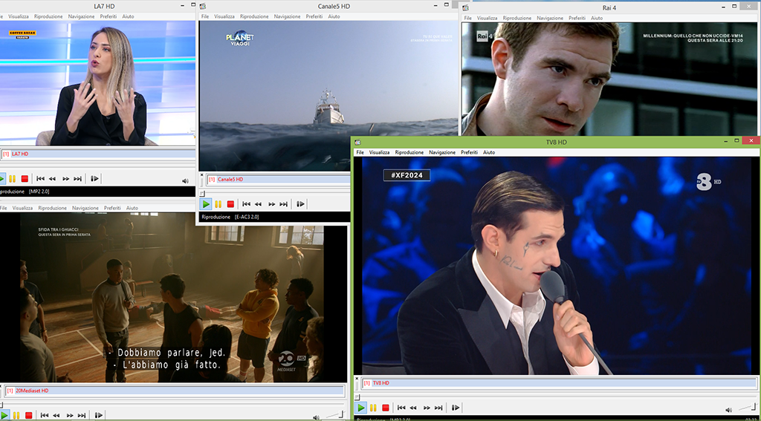Stop playback in the LA7 HD window
The image size is (761, 421).
click(x=25, y=179)
